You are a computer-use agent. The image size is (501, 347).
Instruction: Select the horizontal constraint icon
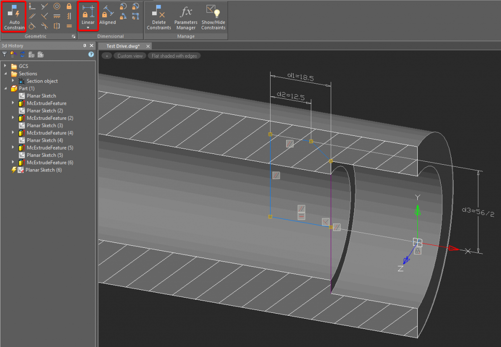pyautogui.click(x=57, y=16)
